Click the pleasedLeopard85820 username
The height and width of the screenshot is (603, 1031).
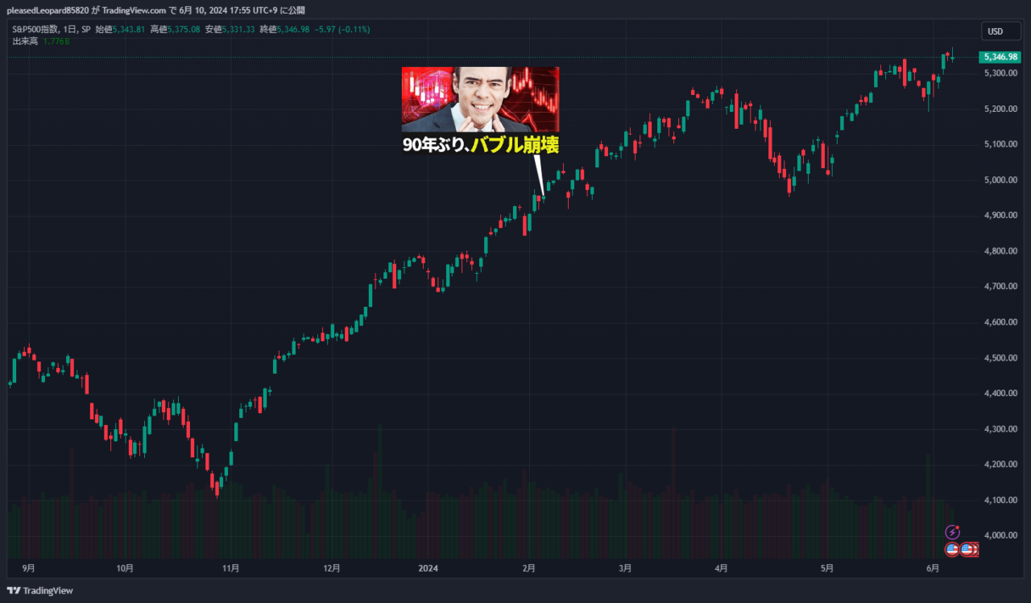pyautogui.click(x=48, y=10)
